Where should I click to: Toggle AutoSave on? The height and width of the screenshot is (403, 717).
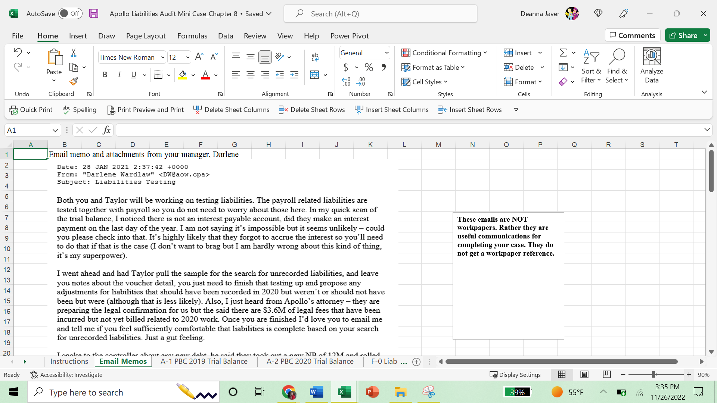point(70,13)
